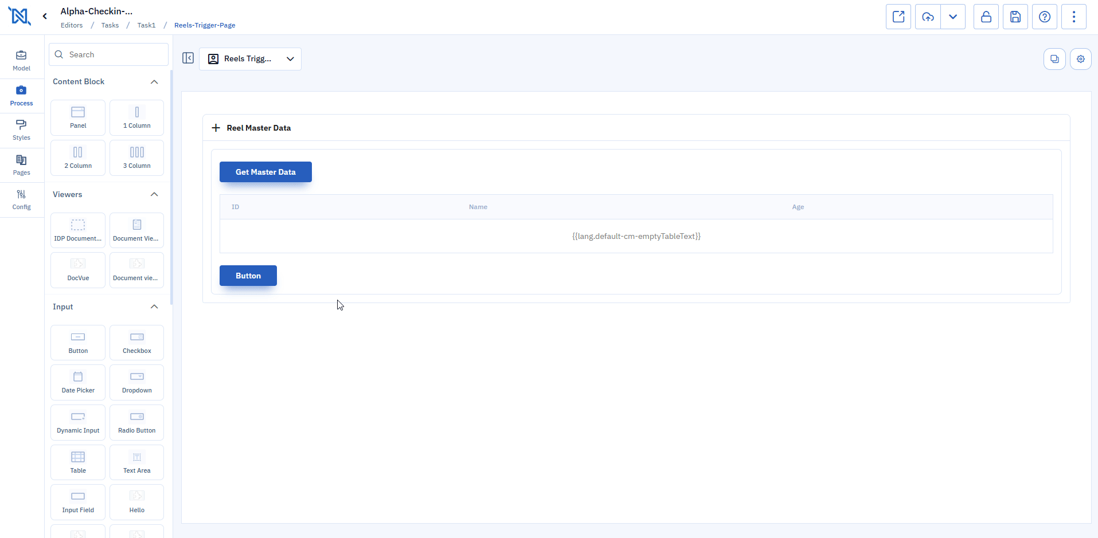
Task: Select the 2 Column content block
Action: pyautogui.click(x=78, y=158)
